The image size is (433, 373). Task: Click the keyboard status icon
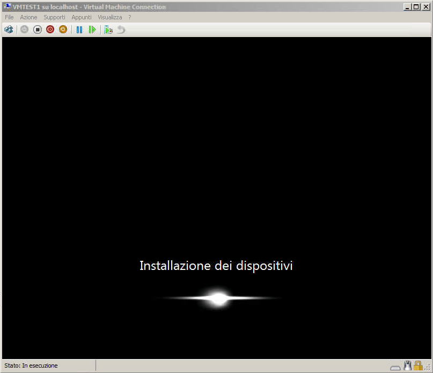[395, 367]
